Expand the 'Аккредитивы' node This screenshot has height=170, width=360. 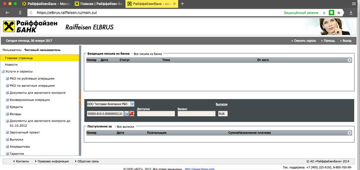click(x=7, y=147)
